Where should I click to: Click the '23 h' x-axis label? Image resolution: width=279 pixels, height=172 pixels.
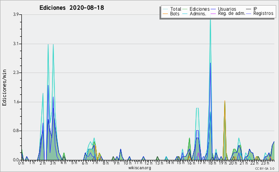click(x=265, y=163)
